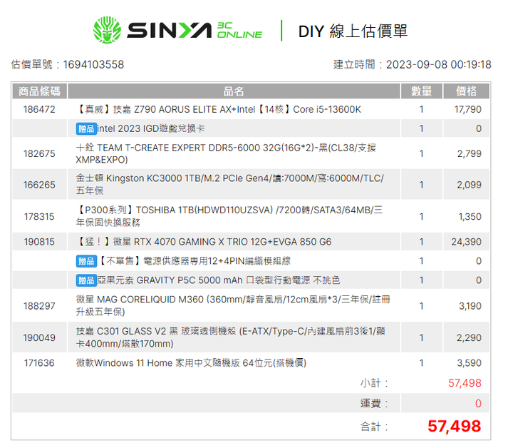Select the Z790 AORUS ELITE AX product name
Viewport: 513px width, 443px height.
[x=219, y=109]
